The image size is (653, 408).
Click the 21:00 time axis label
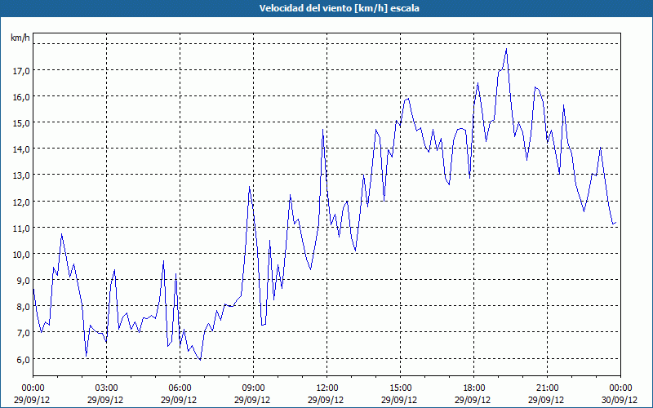547,388
